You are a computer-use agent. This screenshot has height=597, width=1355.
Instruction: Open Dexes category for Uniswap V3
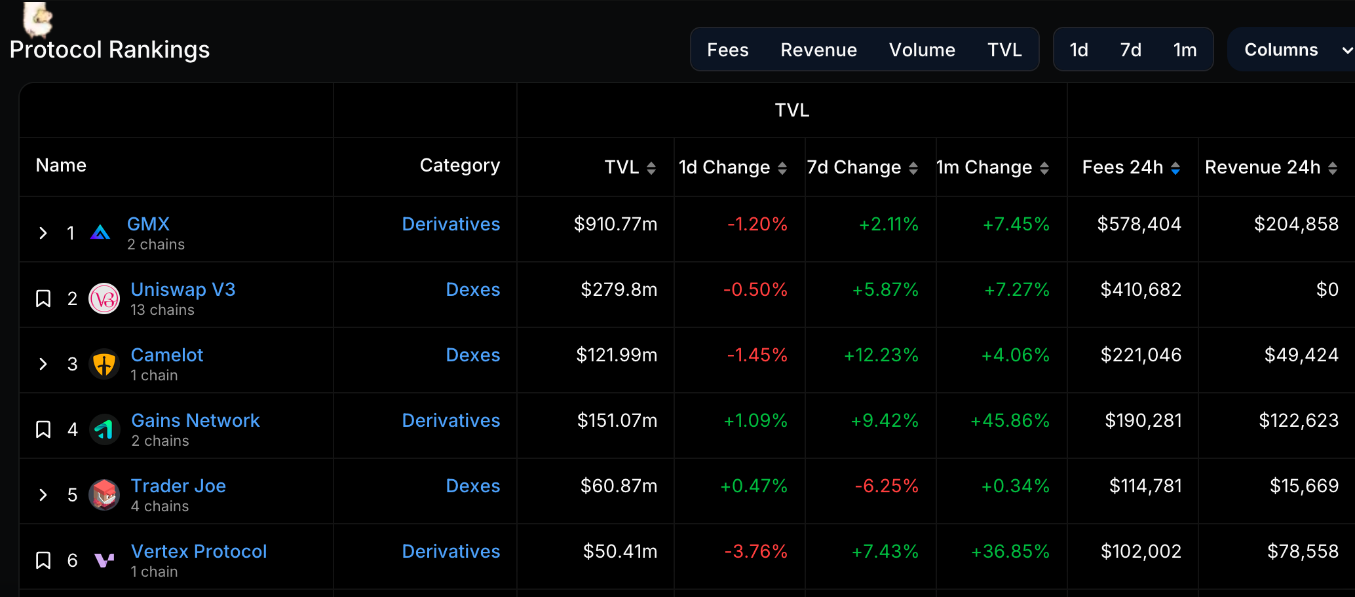tap(473, 289)
